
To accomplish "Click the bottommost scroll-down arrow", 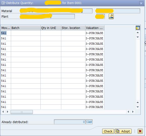I will 138,107.
